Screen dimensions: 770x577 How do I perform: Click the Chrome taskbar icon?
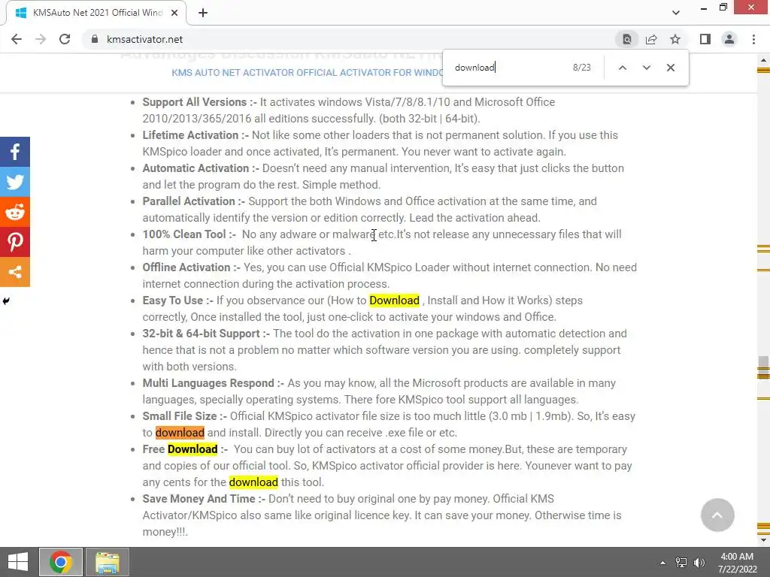(x=61, y=562)
